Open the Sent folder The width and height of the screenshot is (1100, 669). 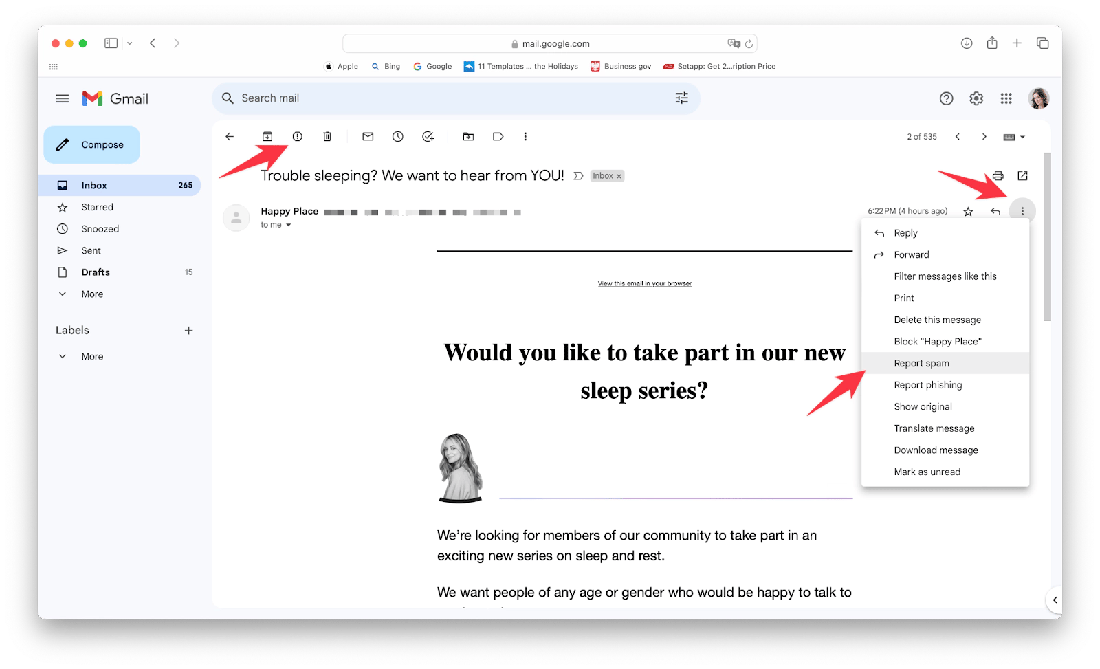(x=120, y=251)
